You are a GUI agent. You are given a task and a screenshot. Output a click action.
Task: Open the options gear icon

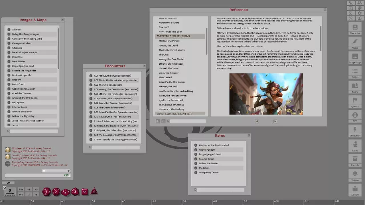(x=359, y=13)
